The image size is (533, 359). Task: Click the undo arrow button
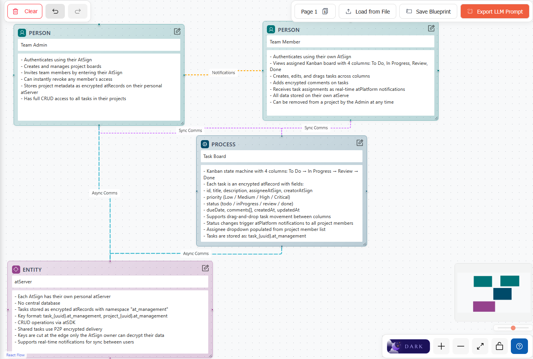pyautogui.click(x=55, y=12)
